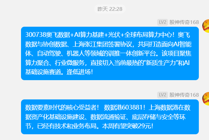Image resolution: width=209 pixels, height=140 pixels.
Task: Click the avatar beside the 奥飞数据 message
Action: (x=206, y=26)
